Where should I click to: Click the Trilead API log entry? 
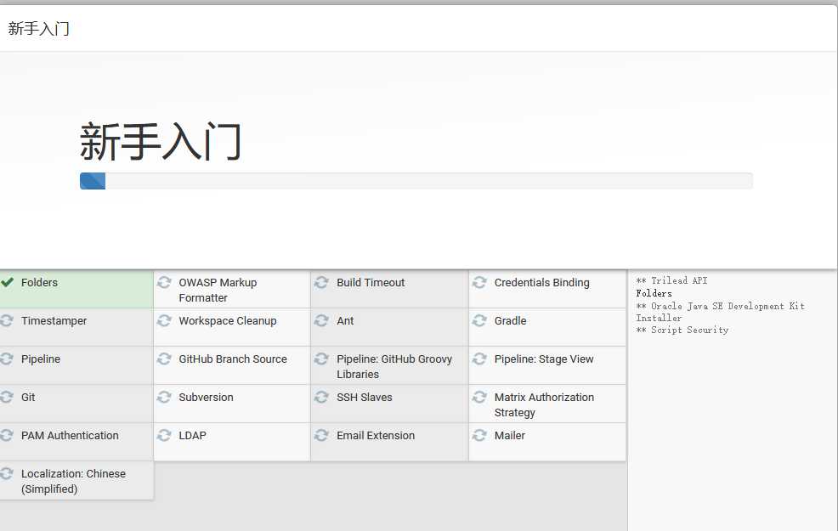671,280
